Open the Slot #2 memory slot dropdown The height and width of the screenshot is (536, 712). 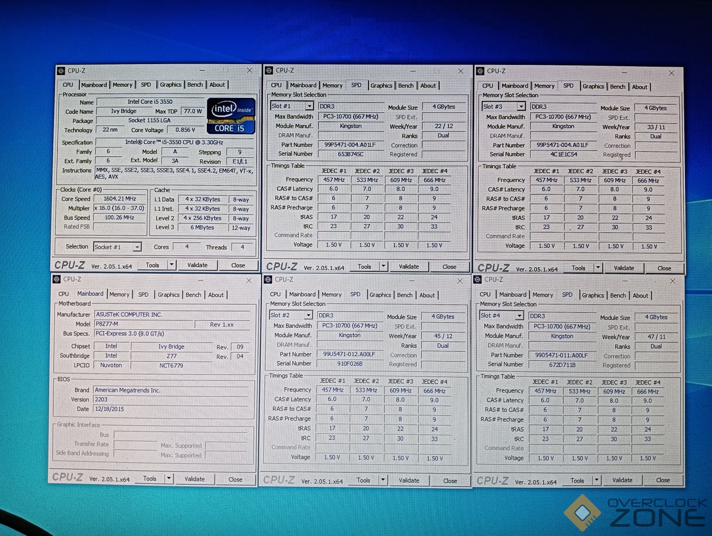(308, 315)
